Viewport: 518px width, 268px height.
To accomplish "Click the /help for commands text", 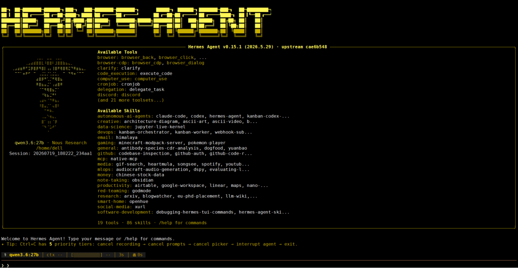I will click(x=183, y=223).
